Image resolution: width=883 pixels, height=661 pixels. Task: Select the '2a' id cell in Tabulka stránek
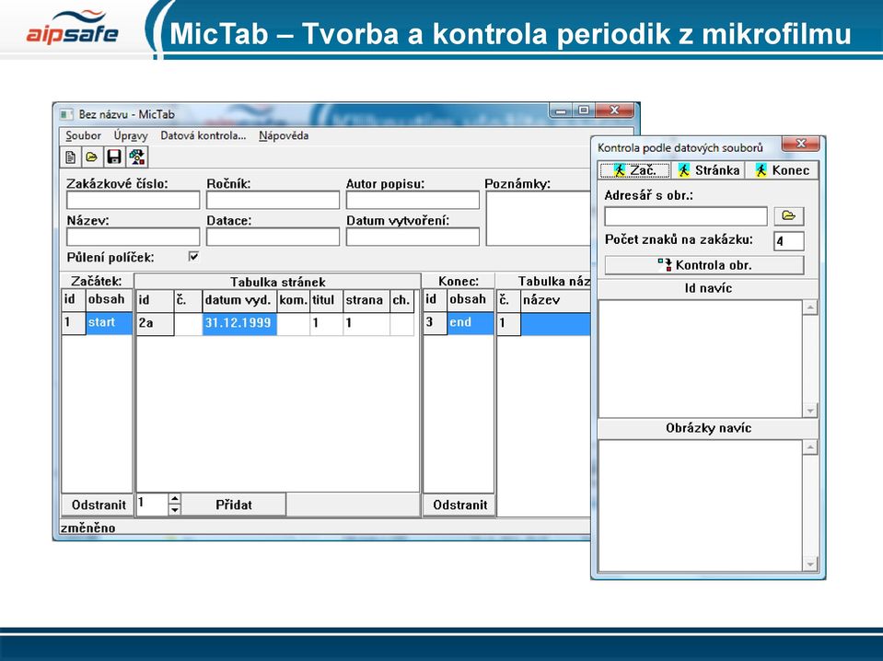[x=155, y=323]
